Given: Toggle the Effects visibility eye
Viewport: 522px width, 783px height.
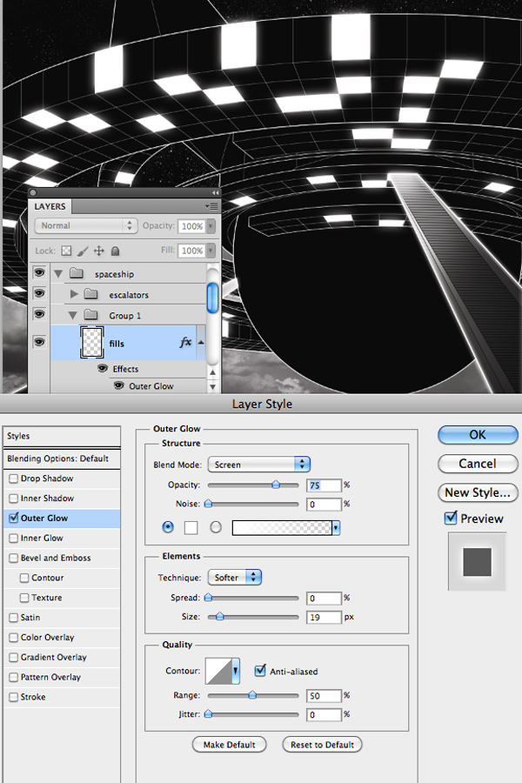Looking at the screenshot, I should (103, 369).
